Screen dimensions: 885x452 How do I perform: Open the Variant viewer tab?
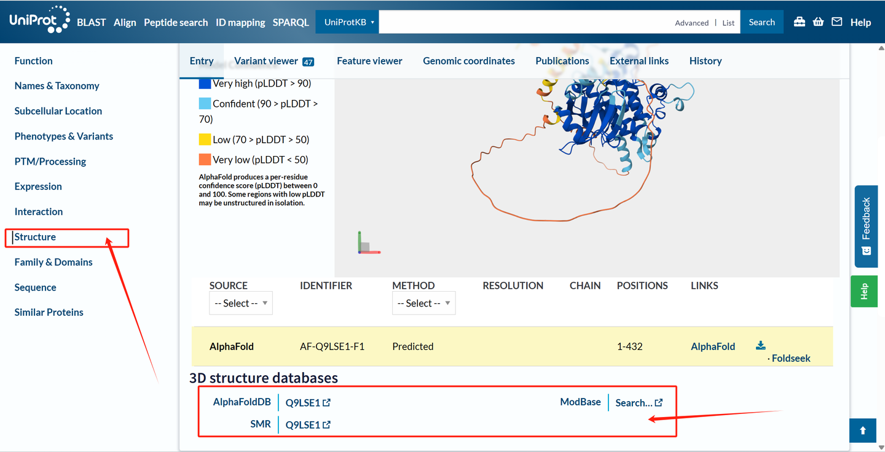274,61
